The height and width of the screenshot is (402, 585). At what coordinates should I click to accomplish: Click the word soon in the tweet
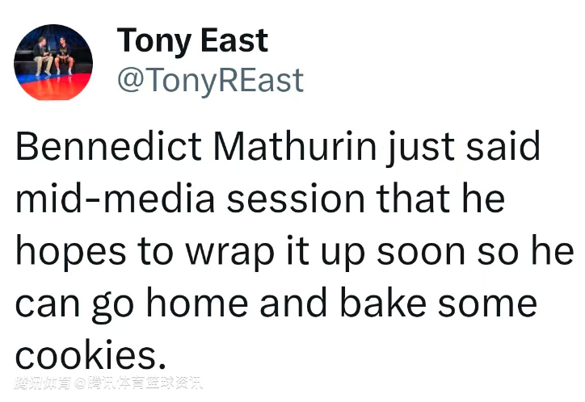421,250
